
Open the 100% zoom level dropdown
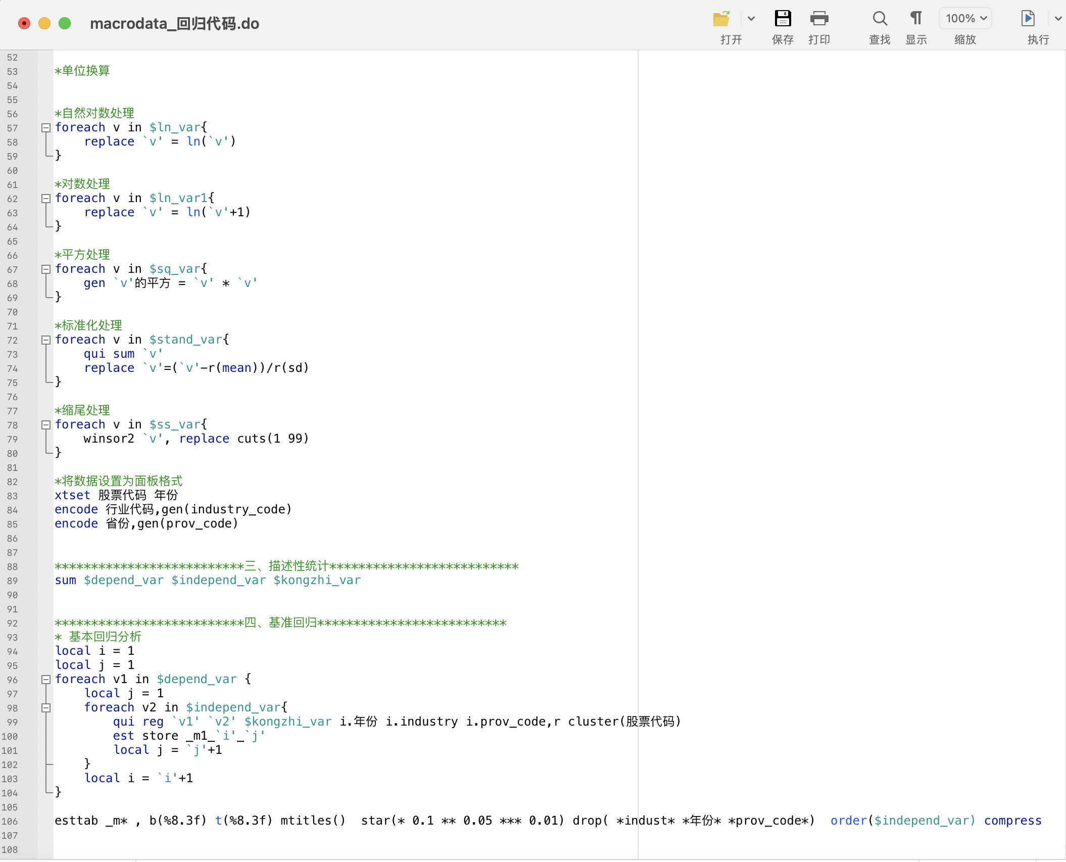[965, 19]
